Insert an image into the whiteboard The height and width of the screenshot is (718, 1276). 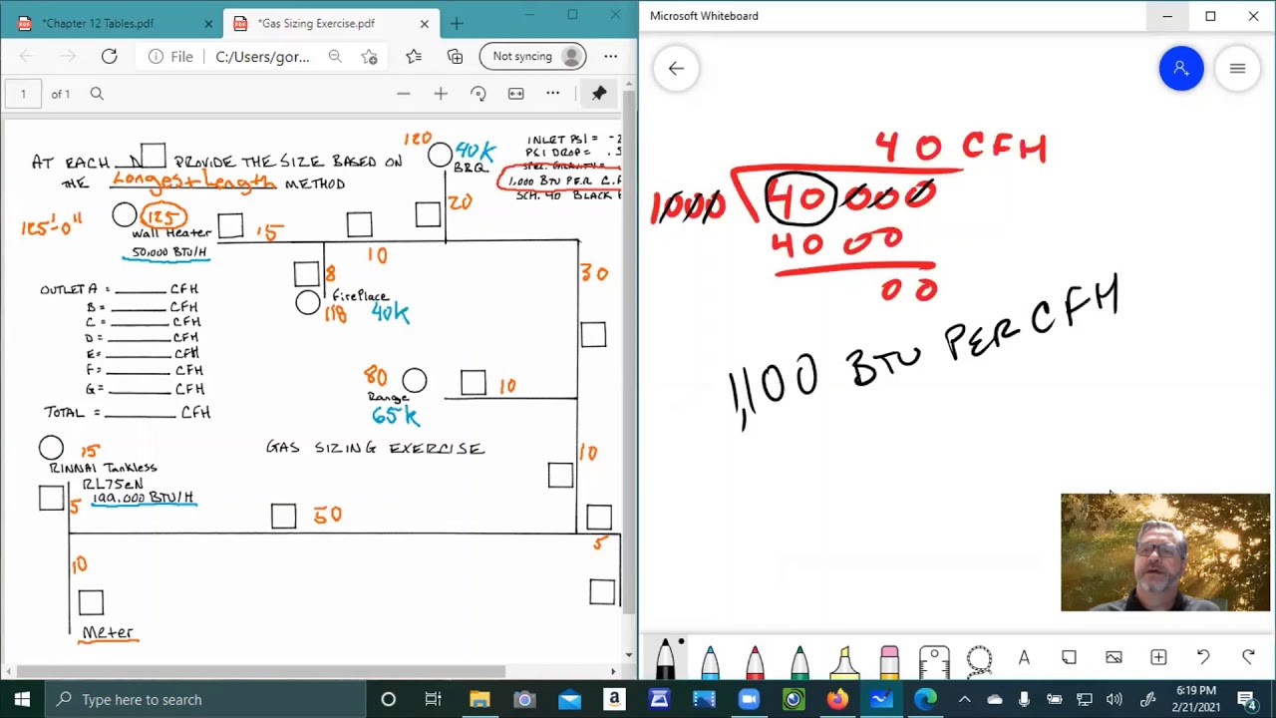1114,658
